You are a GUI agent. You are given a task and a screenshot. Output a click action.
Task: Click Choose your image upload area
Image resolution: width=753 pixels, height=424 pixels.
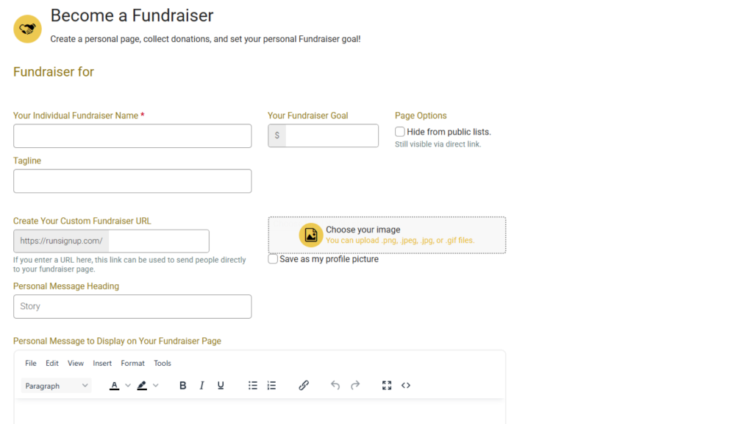[x=387, y=235]
